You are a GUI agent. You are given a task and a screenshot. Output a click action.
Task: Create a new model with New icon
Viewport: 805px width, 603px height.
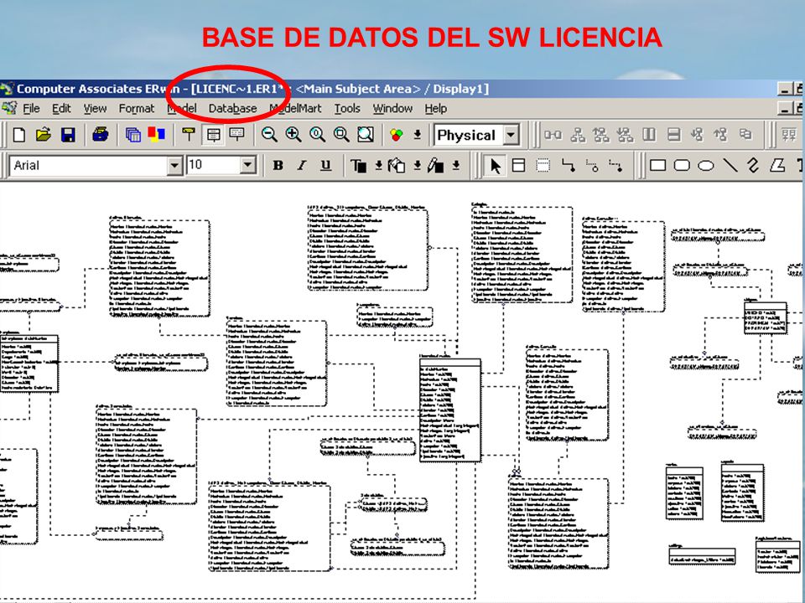pyautogui.click(x=19, y=135)
